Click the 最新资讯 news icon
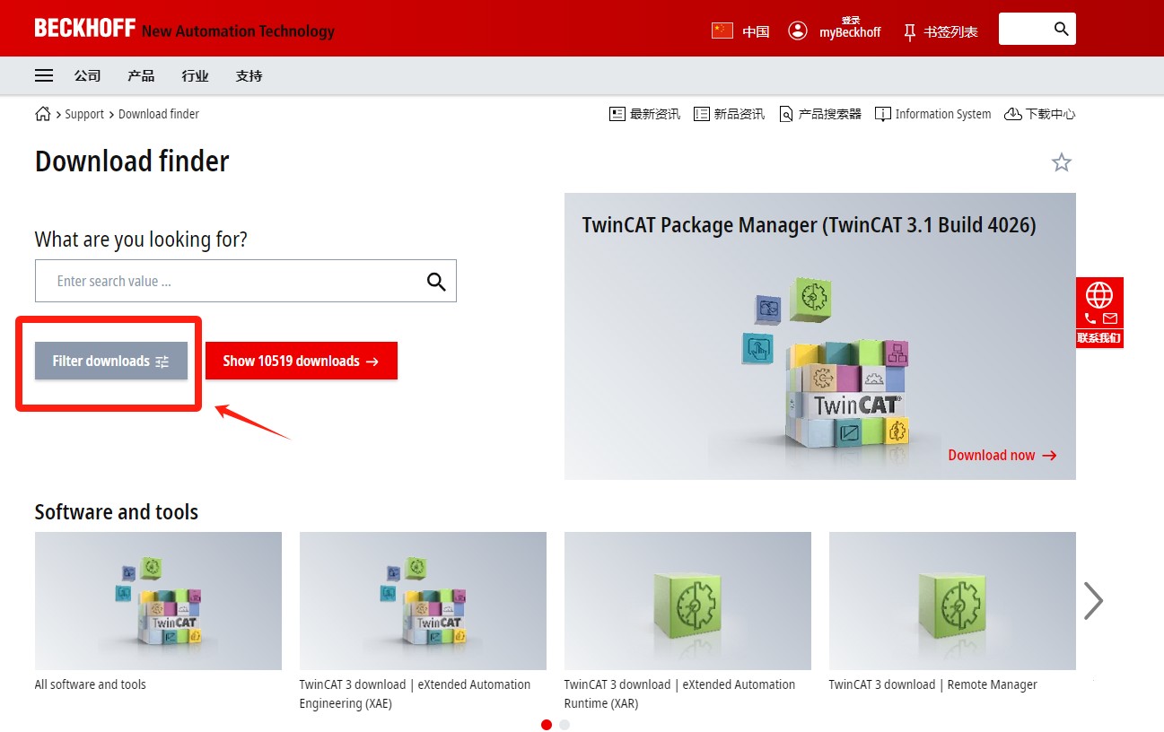The image size is (1164, 732). (x=617, y=114)
